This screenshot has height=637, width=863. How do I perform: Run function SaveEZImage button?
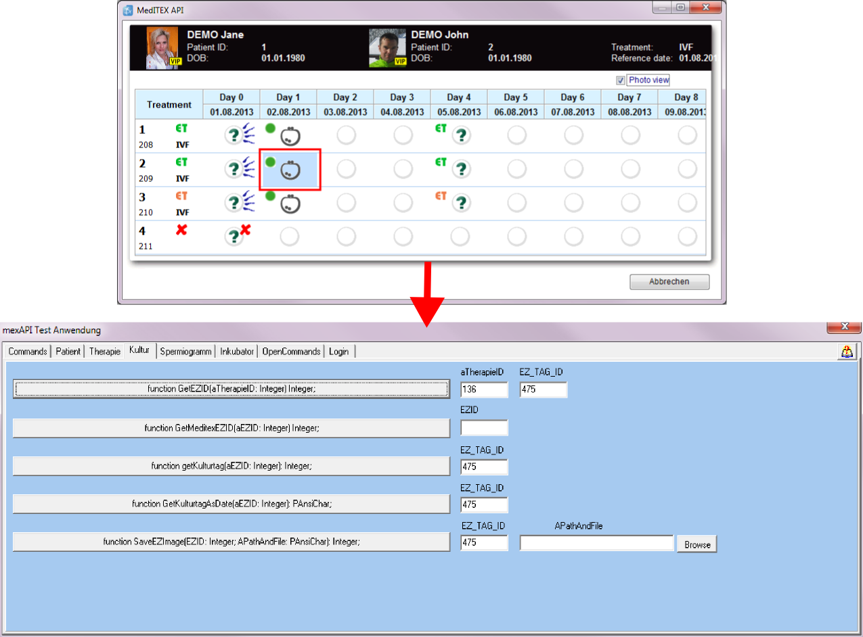(231, 542)
